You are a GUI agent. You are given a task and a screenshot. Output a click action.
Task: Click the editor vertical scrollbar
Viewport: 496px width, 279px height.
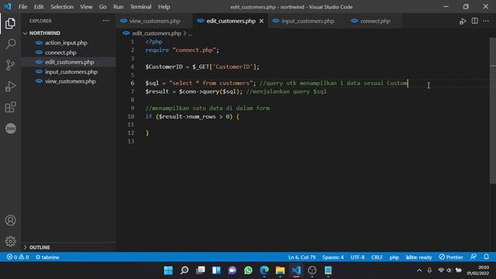[493, 111]
